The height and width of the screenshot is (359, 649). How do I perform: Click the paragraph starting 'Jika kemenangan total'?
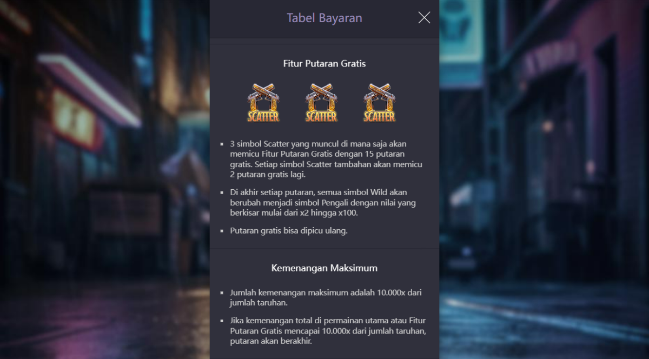pyautogui.click(x=328, y=331)
